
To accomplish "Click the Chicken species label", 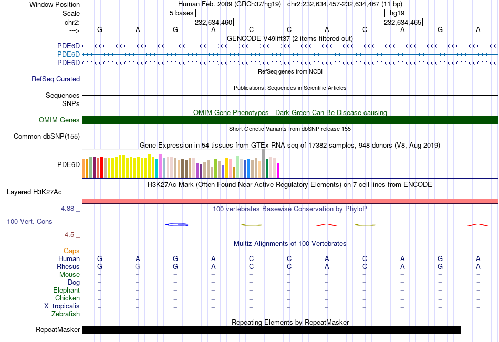I will [x=67, y=298].
